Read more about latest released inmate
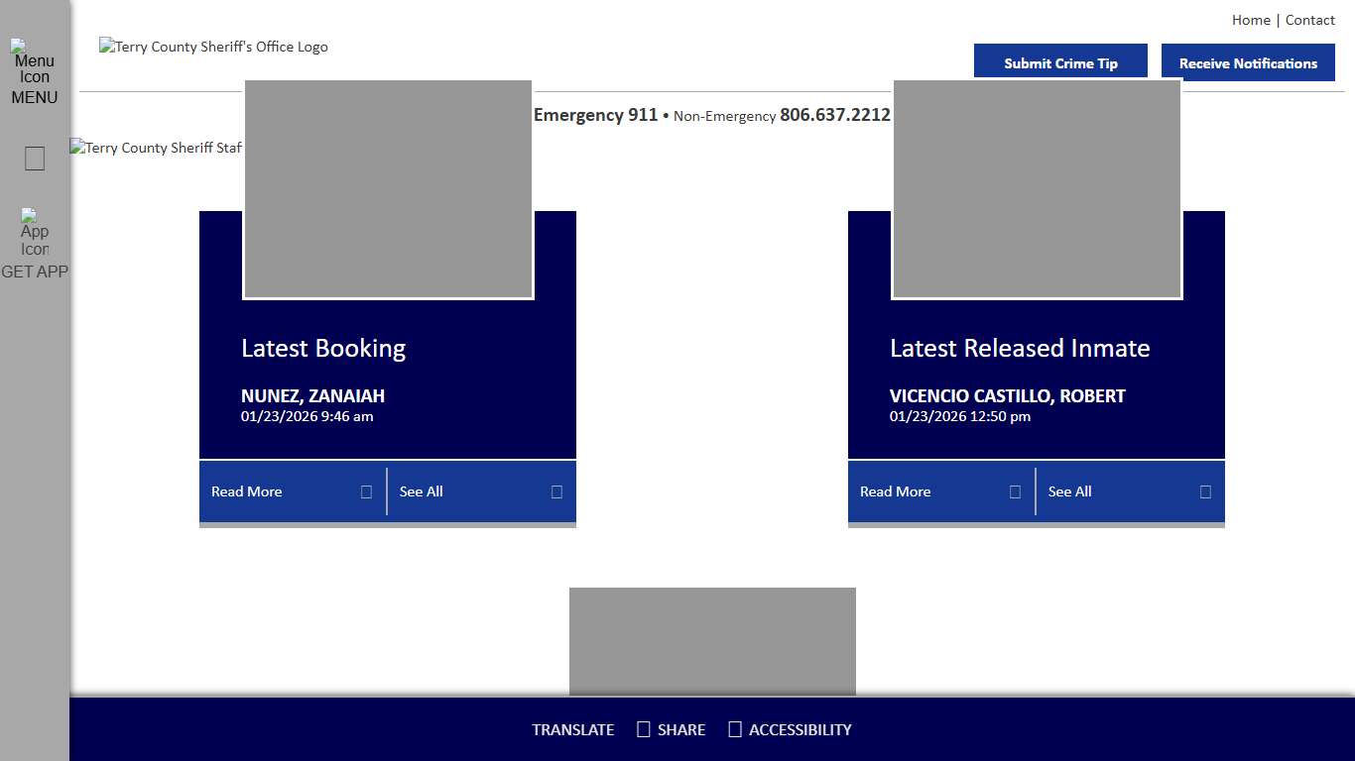Screen dimensions: 1355x761 pos(895,492)
